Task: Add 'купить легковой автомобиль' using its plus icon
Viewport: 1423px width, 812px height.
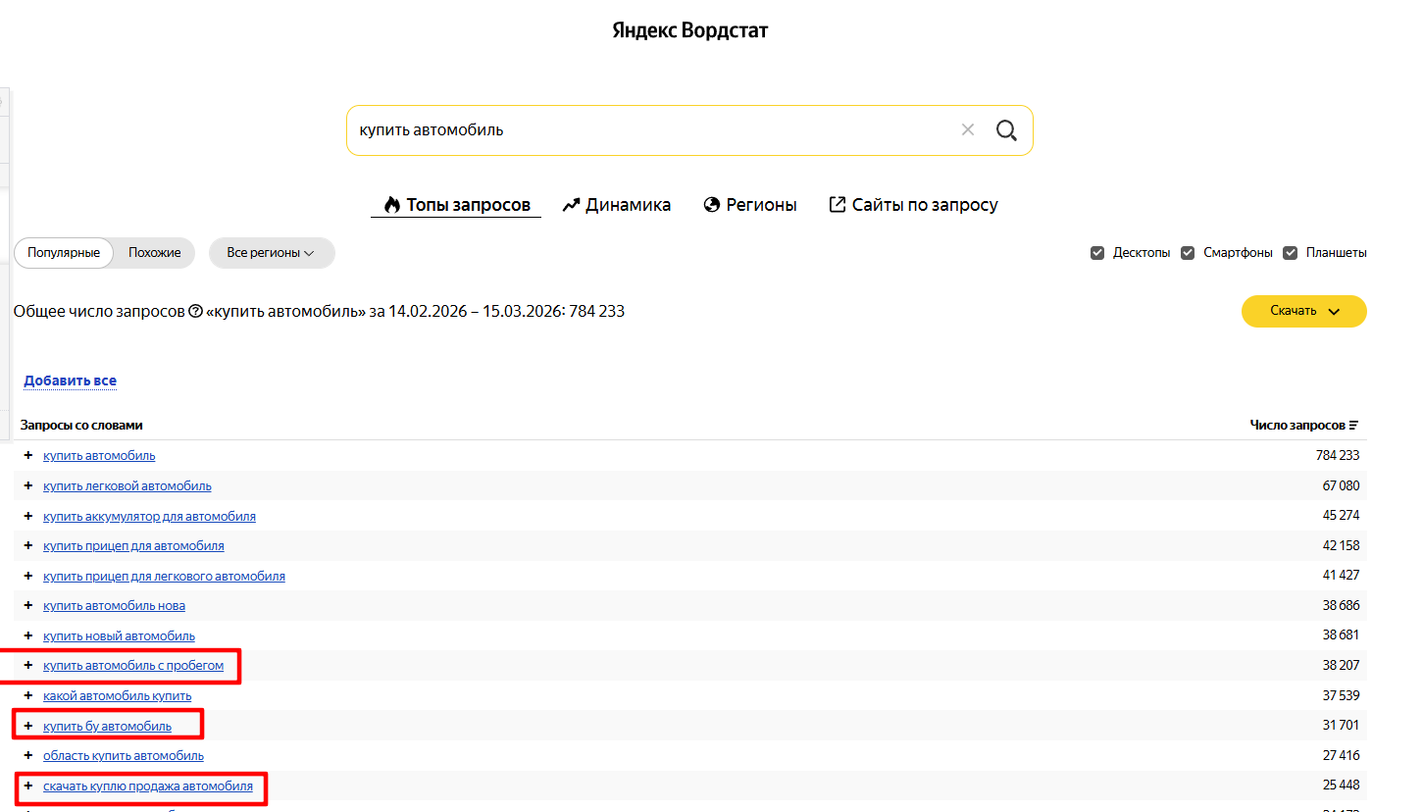Action: (x=28, y=485)
